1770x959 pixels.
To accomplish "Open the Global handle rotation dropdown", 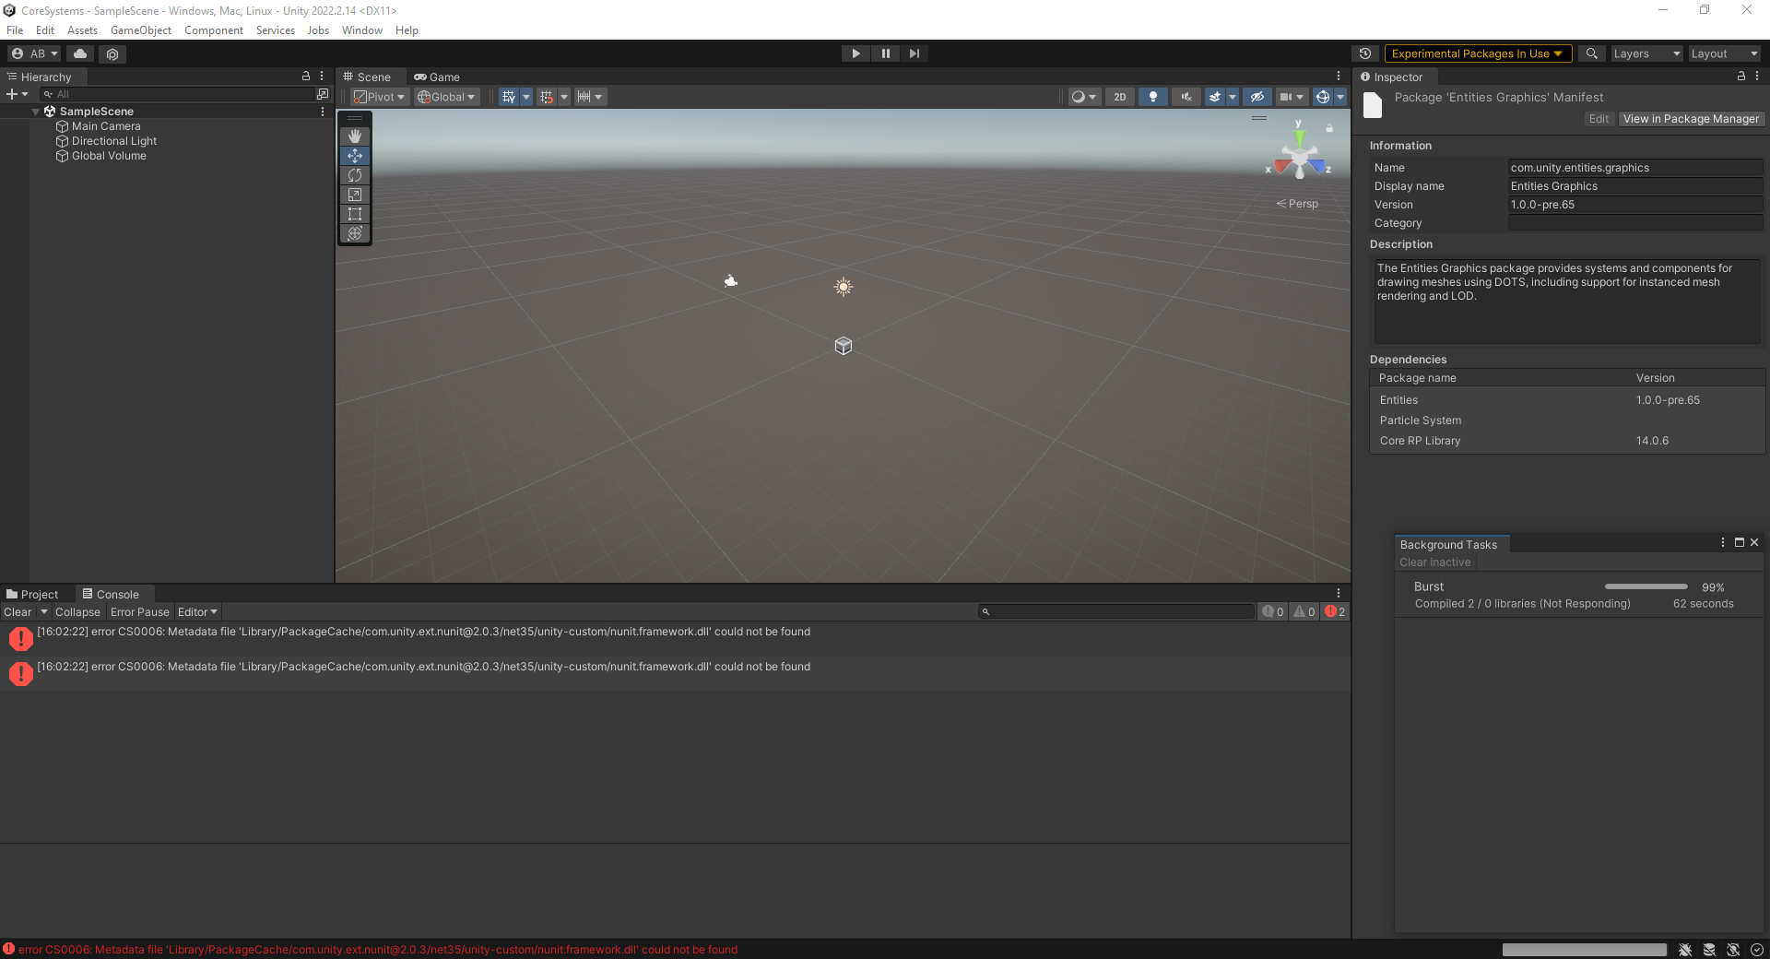I will point(447,97).
